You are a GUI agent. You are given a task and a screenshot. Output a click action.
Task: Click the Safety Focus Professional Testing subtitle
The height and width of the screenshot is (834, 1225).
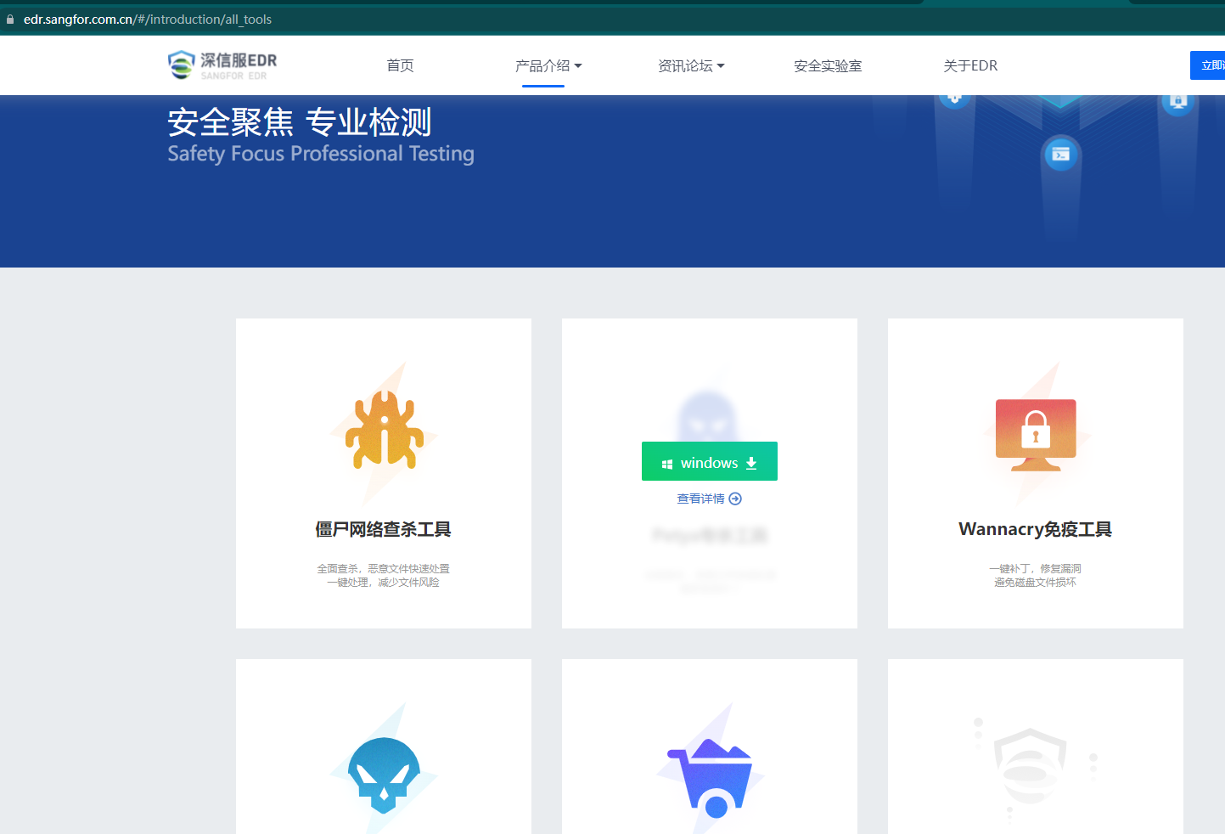[321, 154]
